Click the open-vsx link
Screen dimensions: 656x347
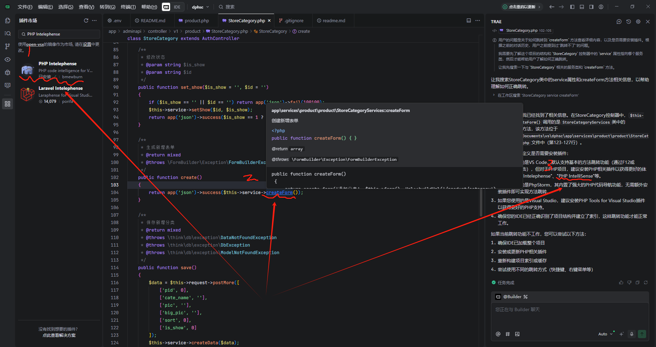point(35,44)
